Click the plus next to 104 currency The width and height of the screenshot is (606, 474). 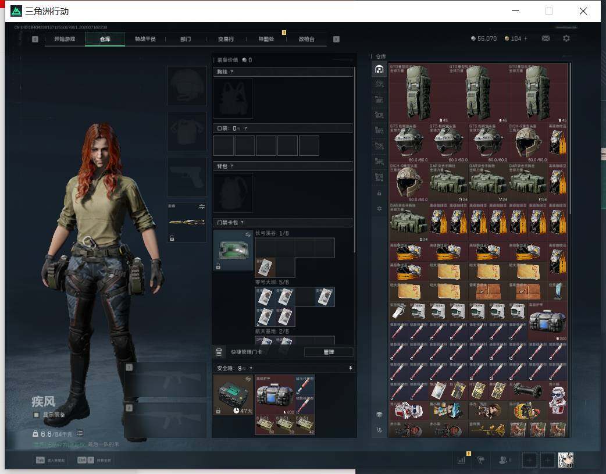[x=526, y=38]
